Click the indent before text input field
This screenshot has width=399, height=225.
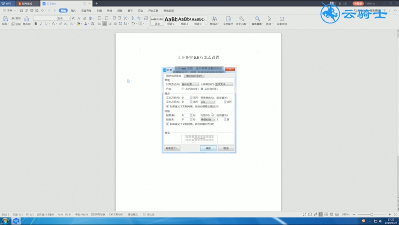[x=185, y=98]
